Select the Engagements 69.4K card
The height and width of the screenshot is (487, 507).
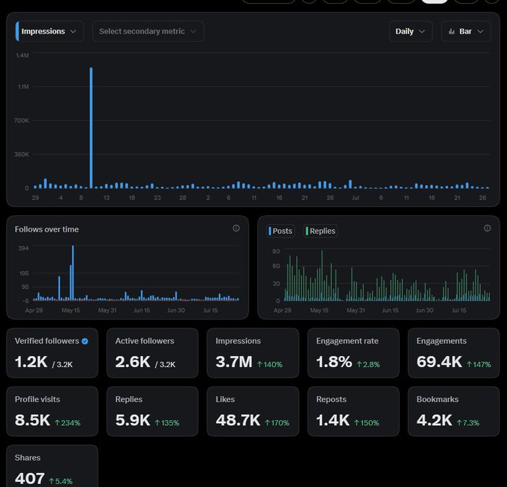[453, 353]
